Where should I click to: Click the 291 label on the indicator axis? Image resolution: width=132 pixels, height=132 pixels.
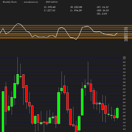(x=126, y=30)
